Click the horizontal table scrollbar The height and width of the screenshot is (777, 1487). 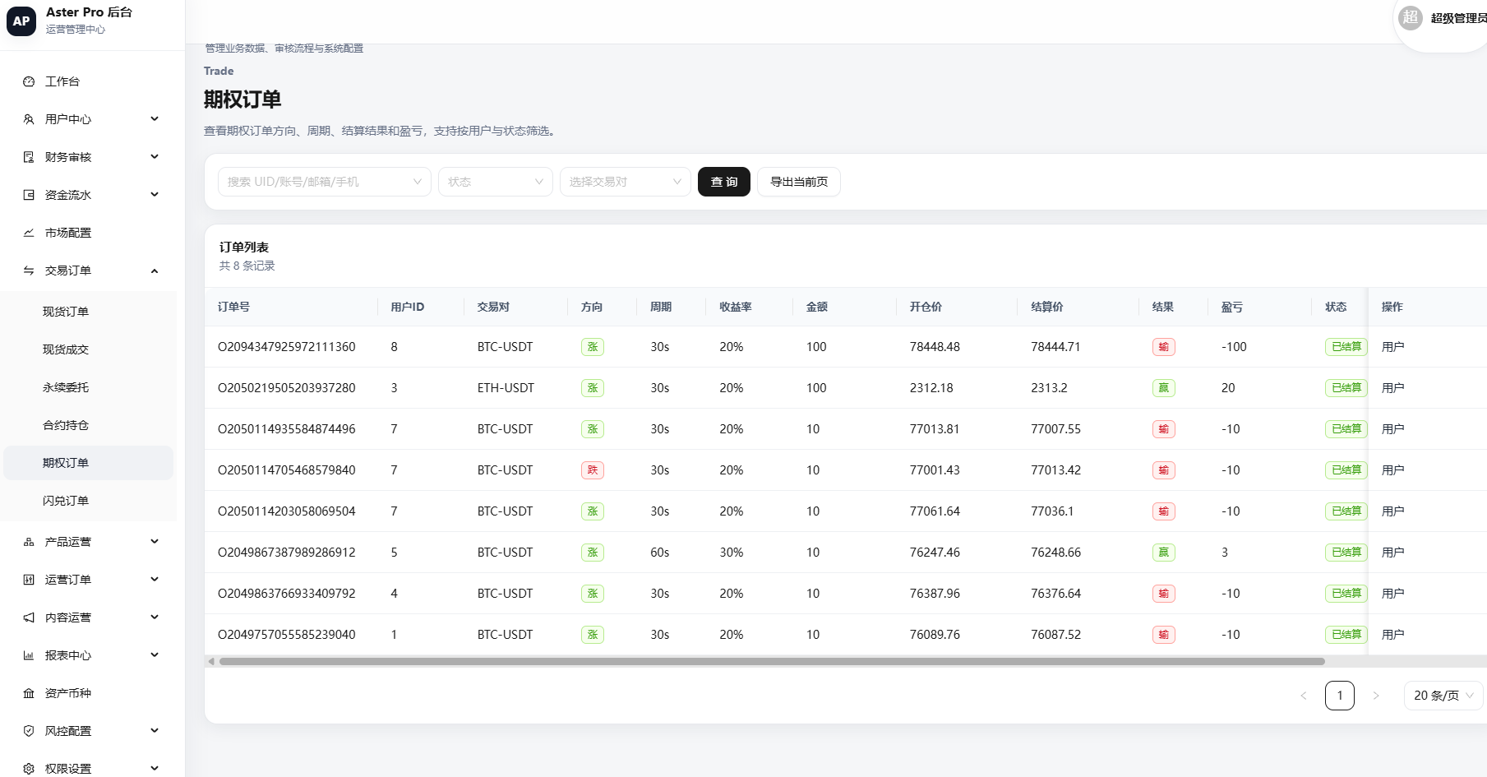coord(772,661)
